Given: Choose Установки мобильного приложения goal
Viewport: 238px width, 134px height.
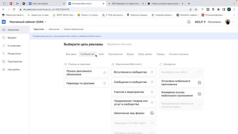Looking at the screenshot, I should pos(181,83).
